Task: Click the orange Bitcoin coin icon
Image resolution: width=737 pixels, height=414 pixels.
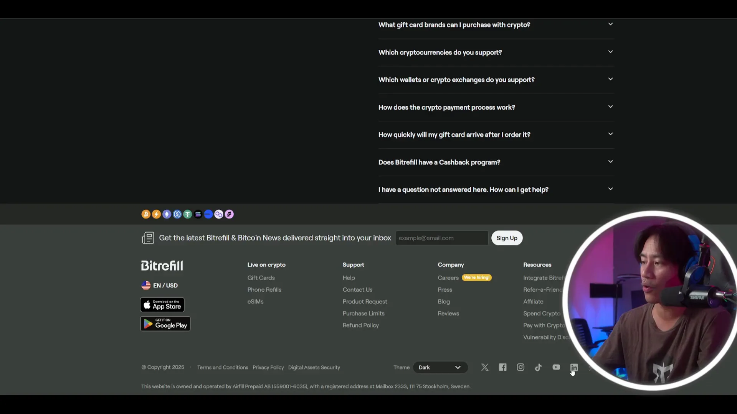Action: (146, 214)
